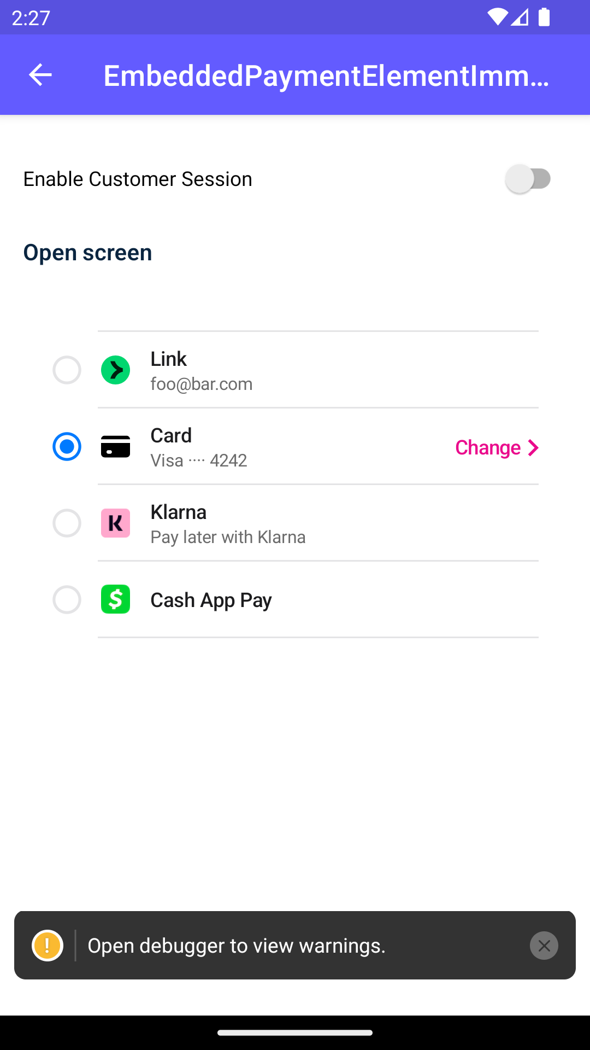Tap the battery icon in status bar
Viewport: 590px width, 1050px height.
point(544,17)
